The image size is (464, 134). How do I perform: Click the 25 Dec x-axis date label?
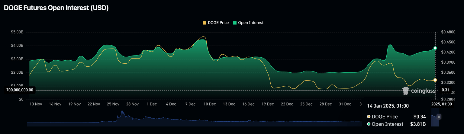tap(306, 104)
